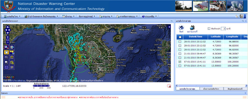Click the wave photo in the header
The height and width of the screenshot is (99, 248).
coord(235,6)
